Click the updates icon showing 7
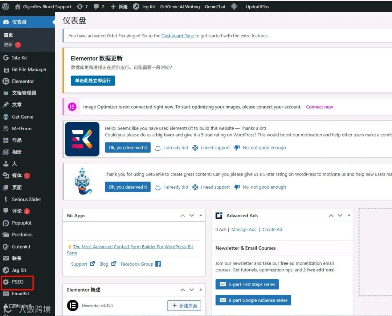This screenshot has height=316, width=392. (x=80, y=7)
